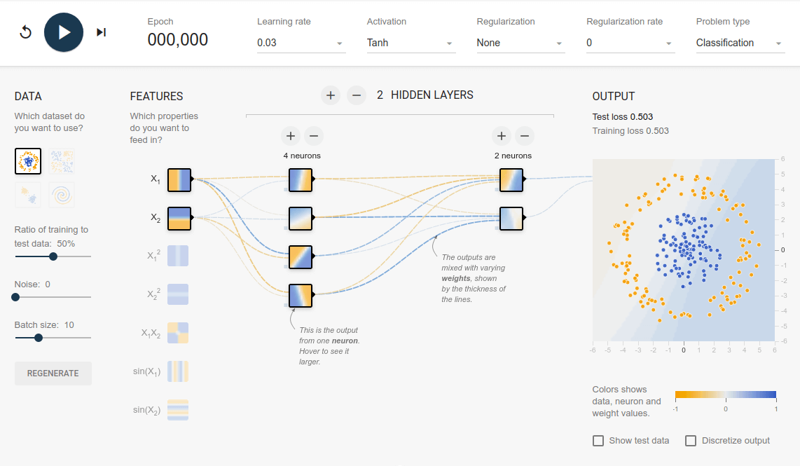The image size is (800, 466).
Task: Select second neuron in first hidden layer
Action: 301,219
